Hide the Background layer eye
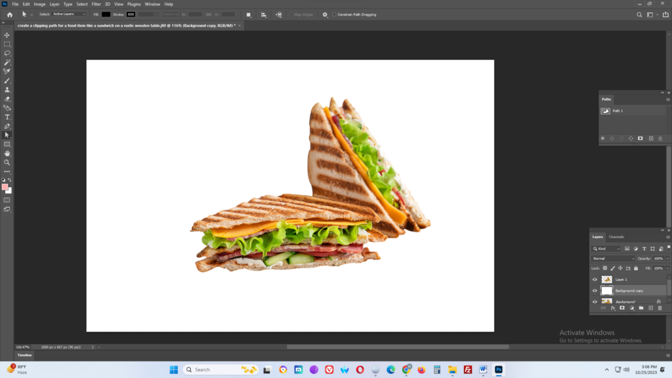This screenshot has width=672, height=378. pos(595,302)
